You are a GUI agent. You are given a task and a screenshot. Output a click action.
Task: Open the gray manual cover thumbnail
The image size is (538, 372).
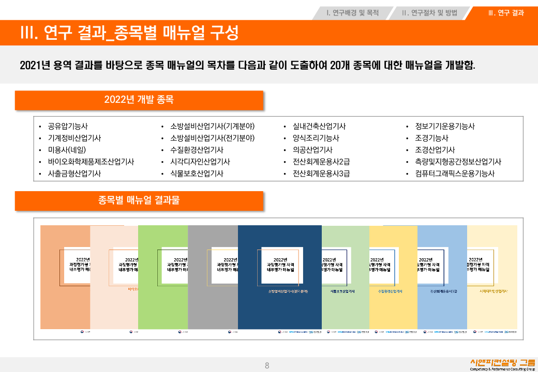[x=213, y=277]
